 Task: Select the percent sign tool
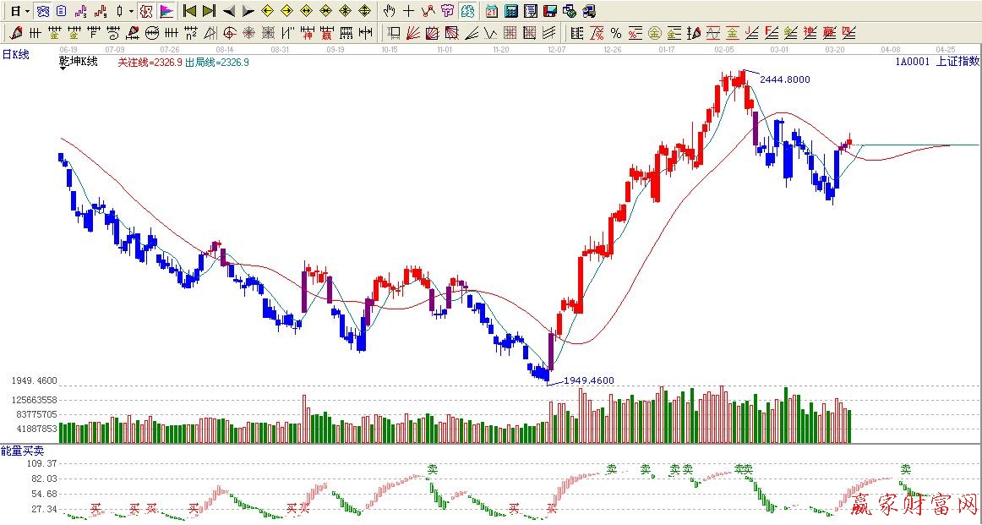(x=615, y=33)
